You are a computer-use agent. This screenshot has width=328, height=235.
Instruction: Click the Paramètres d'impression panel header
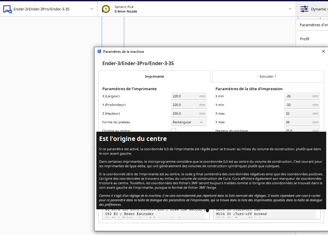(312, 25)
